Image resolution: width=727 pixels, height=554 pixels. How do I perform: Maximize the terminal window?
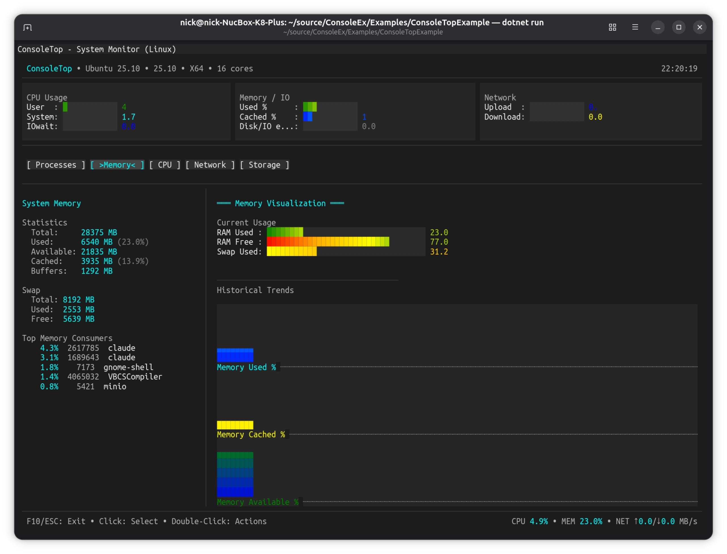click(x=679, y=27)
